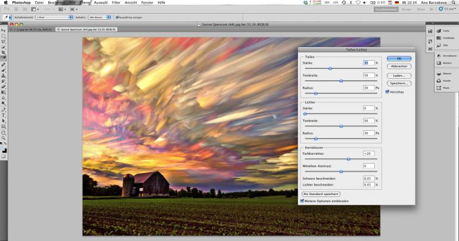Click the Tiefen Stärke value field
The height and width of the screenshot is (241, 459).
tap(369, 63)
